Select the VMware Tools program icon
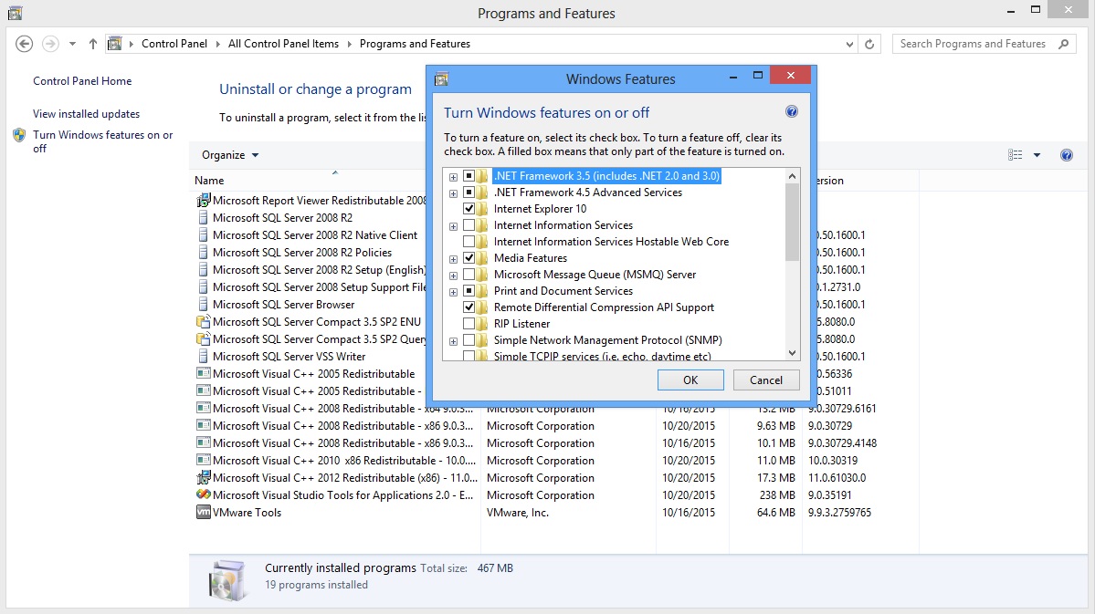 point(204,512)
